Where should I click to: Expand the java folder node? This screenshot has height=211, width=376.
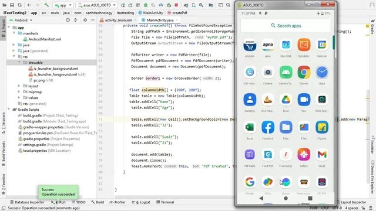pyautogui.click(x=14, y=45)
